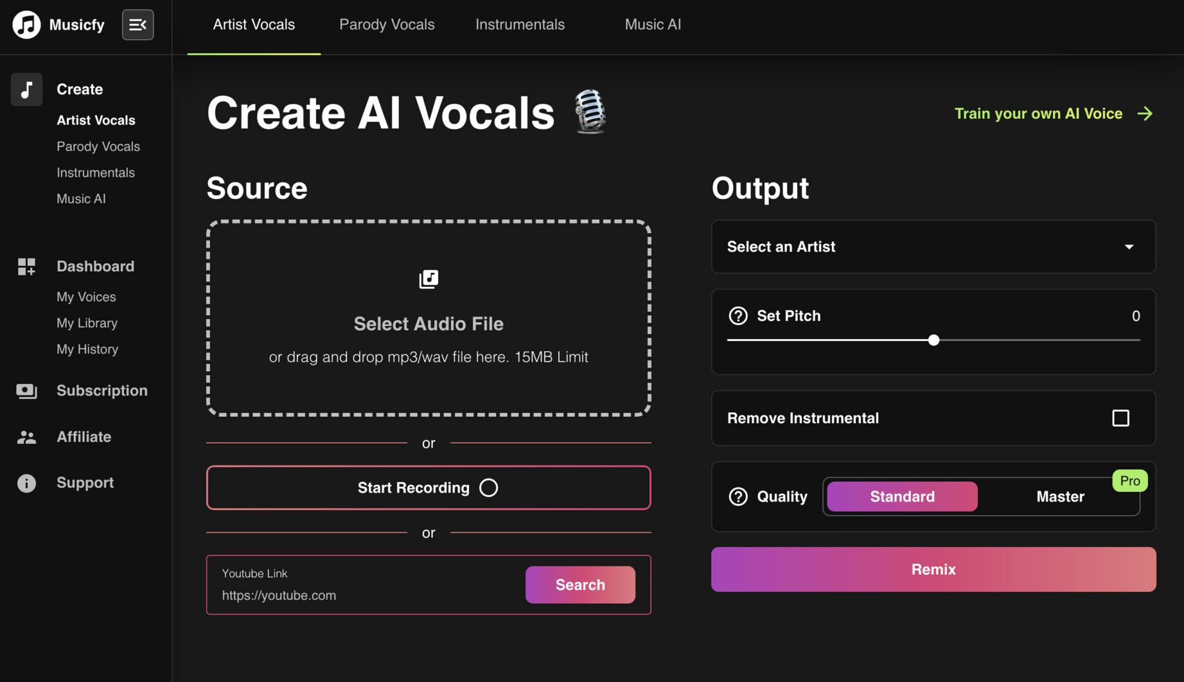Open My Library in the sidebar
The width and height of the screenshot is (1184, 682).
[87, 323]
